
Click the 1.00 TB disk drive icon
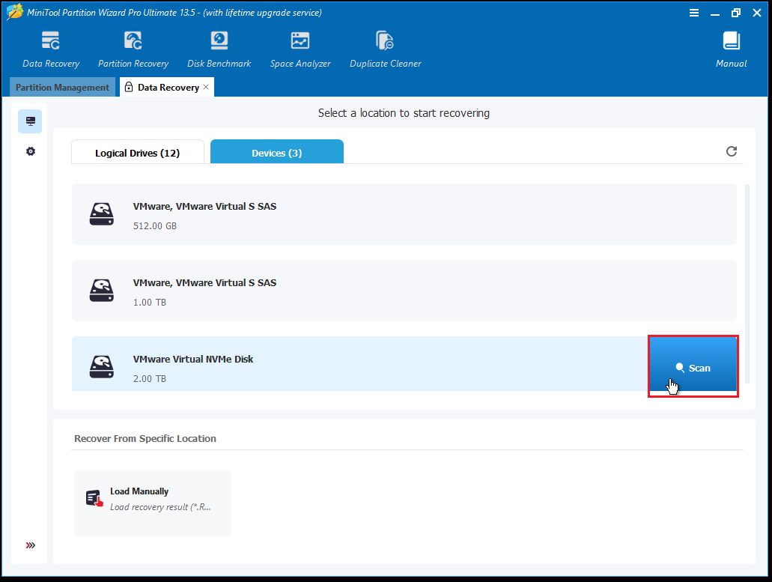(x=101, y=291)
